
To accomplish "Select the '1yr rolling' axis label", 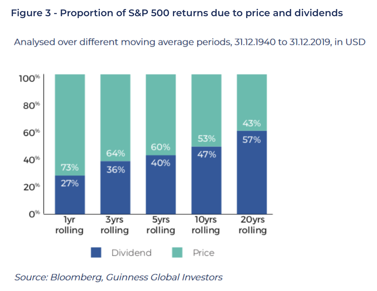I will point(69,225).
